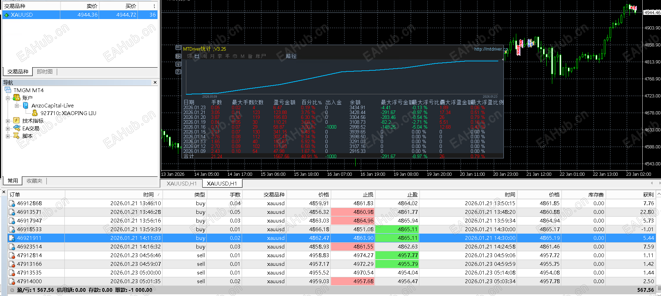Switch to the 收藏夹 favorites tab
The height and width of the screenshot is (296, 661).
coord(34,181)
